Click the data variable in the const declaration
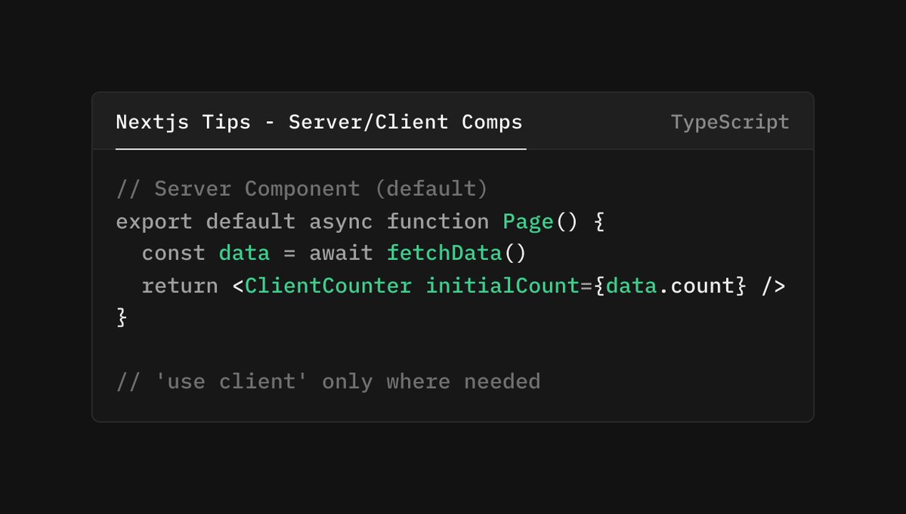906x514 pixels. 243,252
